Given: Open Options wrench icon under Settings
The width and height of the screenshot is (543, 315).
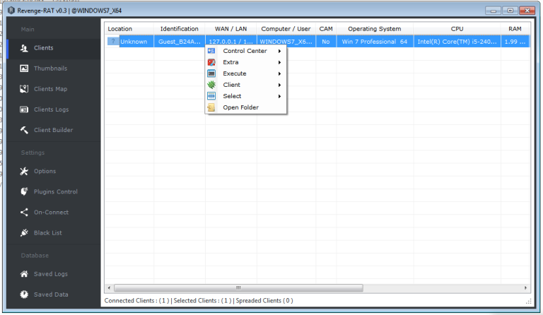Looking at the screenshot, I should click(24, 171).
